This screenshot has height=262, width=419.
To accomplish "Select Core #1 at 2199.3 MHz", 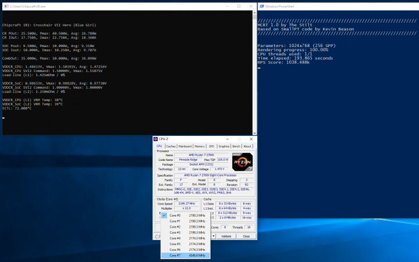I will [186, 221].
